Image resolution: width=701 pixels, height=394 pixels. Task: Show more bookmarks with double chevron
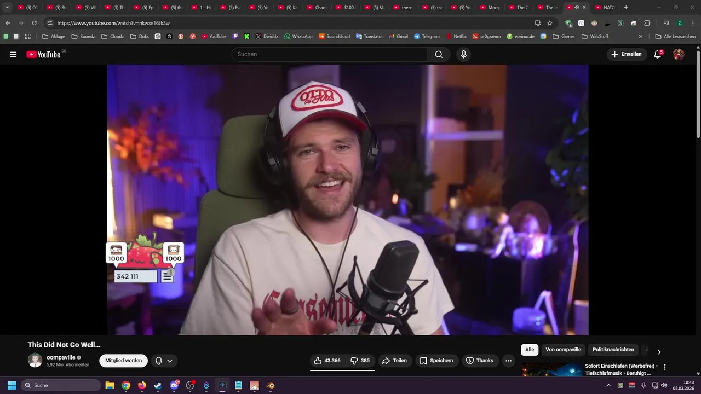pyautogui.click(x=641, y=37)
